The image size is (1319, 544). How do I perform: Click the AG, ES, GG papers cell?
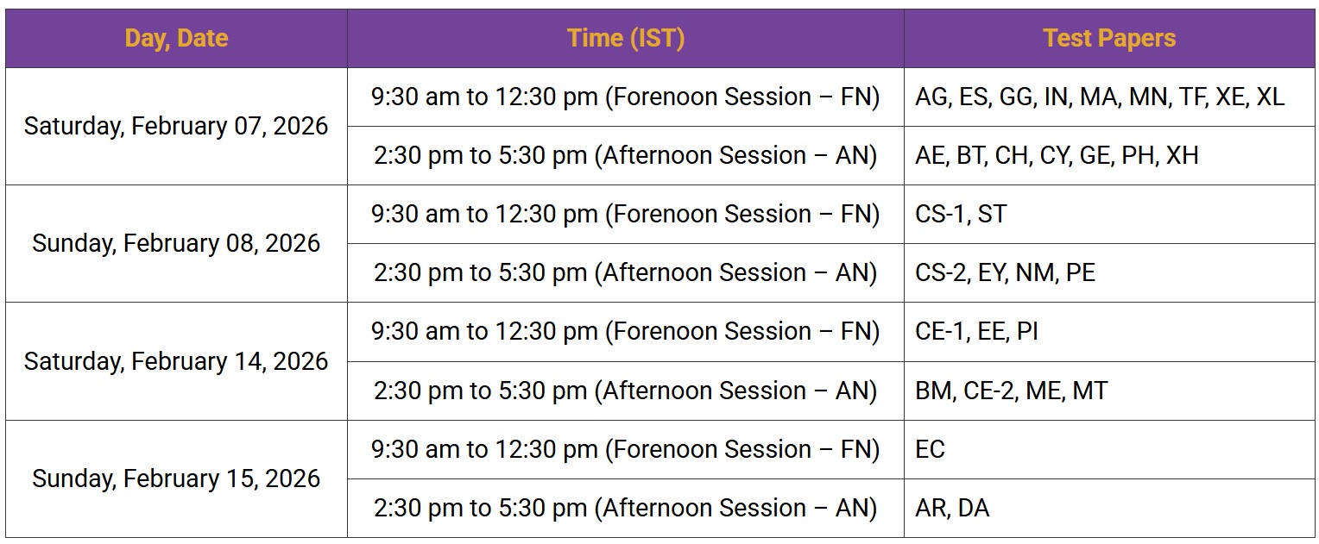point(1099,97)
